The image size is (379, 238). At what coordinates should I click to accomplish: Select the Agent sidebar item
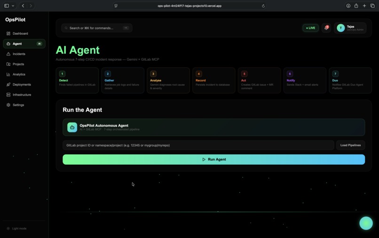tap(24, 44)
